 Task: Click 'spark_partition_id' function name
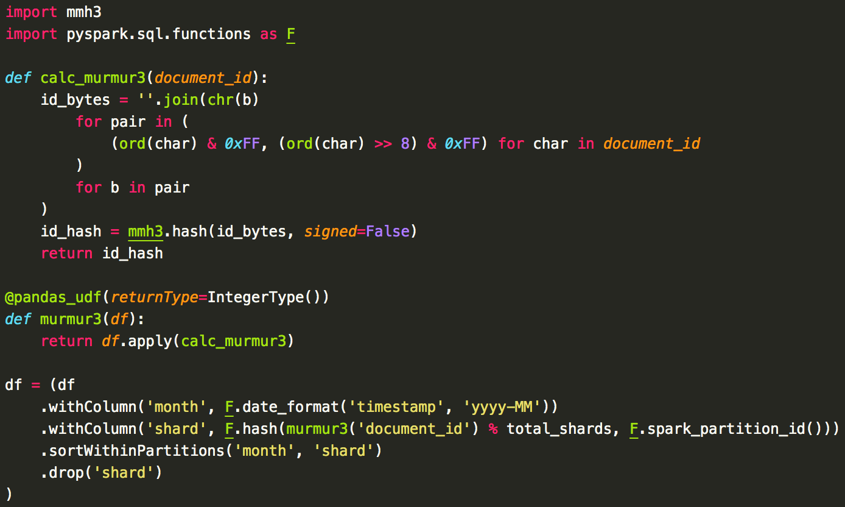[x=726, y=429]
